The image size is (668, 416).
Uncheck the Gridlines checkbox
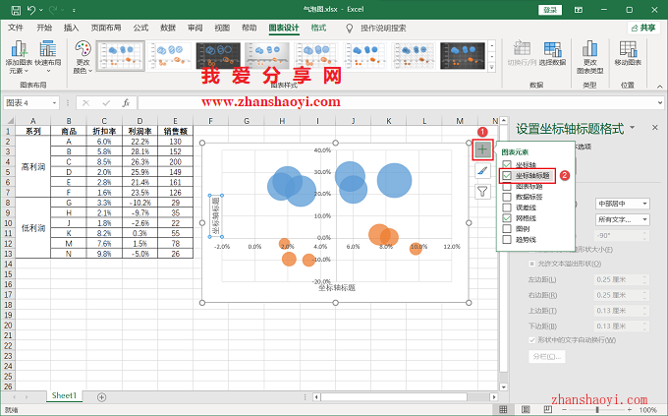pos(507,218)
